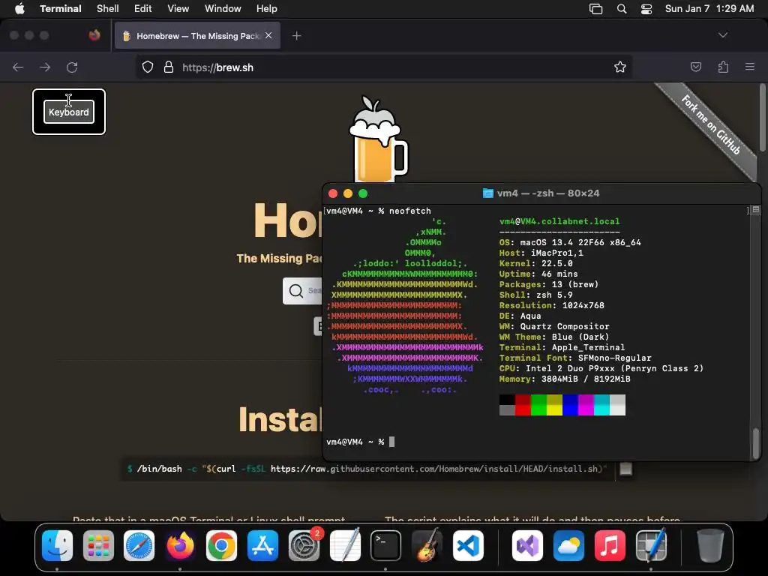Open the Window menu
768x576 pixels.
(223, 9)
